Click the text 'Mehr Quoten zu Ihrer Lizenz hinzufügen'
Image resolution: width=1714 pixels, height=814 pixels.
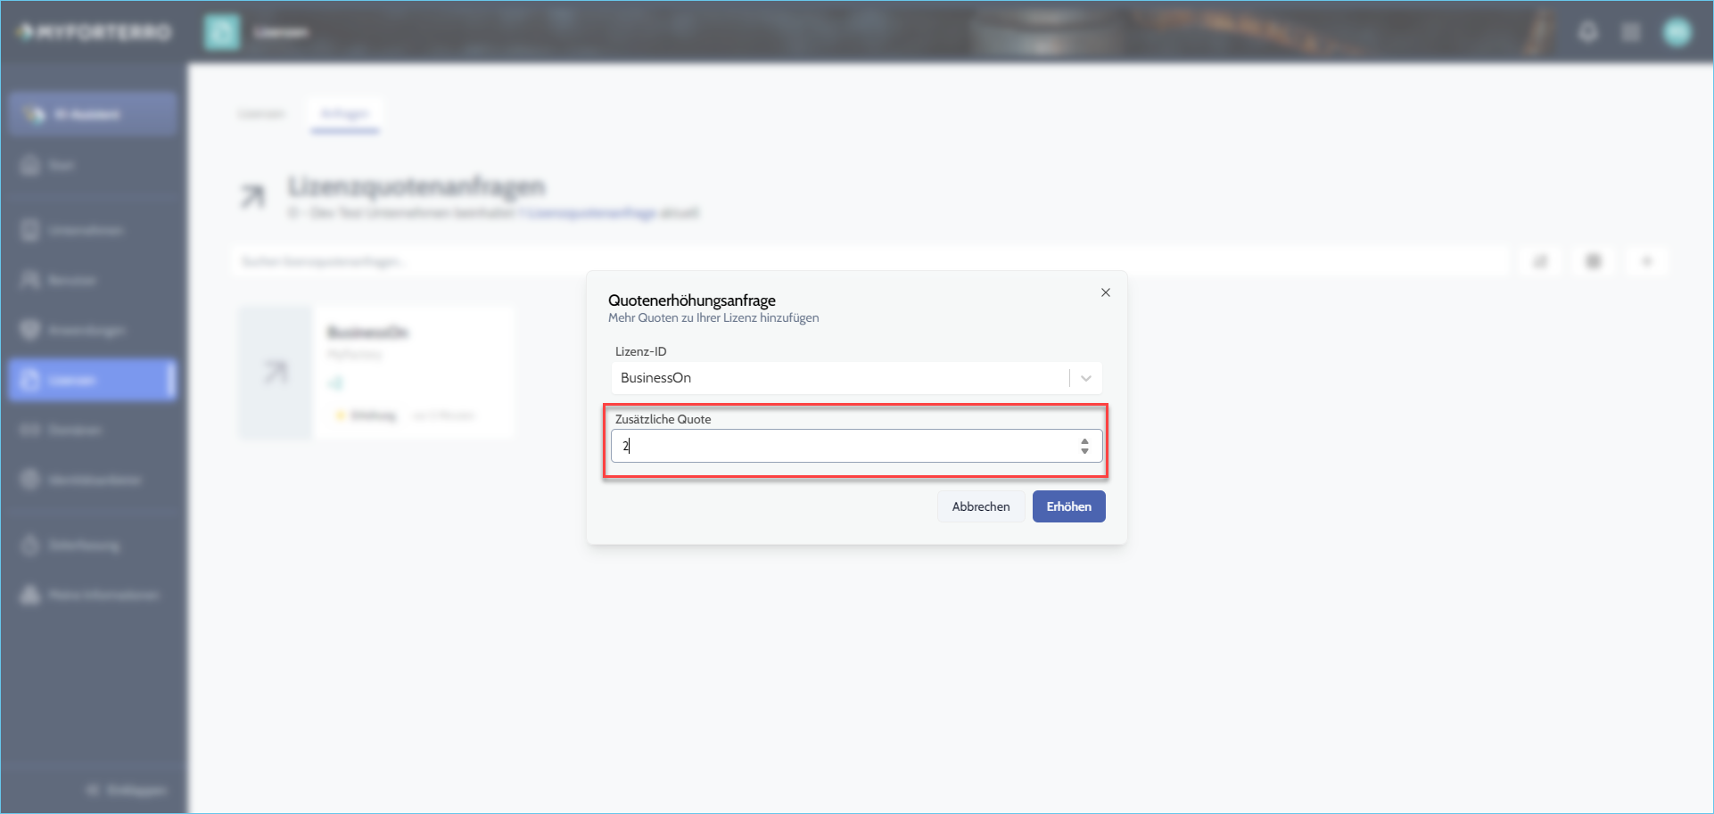click(713, 317)
